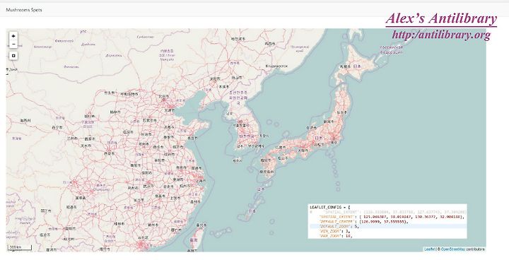Select the 'MAX_ZOOM': 18 code line
Image resolution: width=509 pixels, height=260 pixels.
click(x=337, y=236)
